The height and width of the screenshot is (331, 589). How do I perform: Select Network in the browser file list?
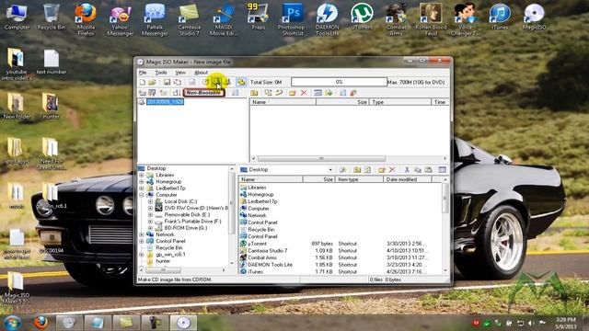(x=257, y=215)
